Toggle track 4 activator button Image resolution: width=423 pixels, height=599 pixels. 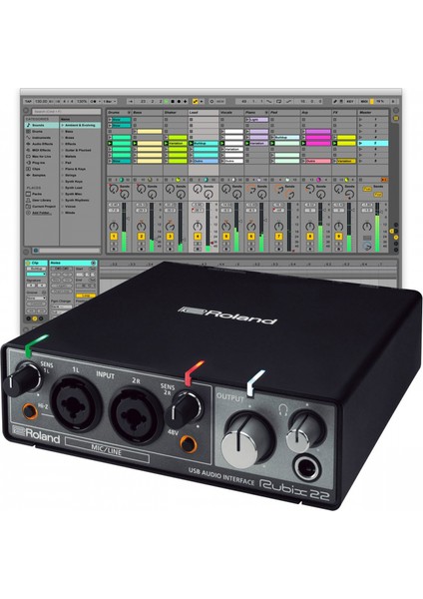(198, 237)
